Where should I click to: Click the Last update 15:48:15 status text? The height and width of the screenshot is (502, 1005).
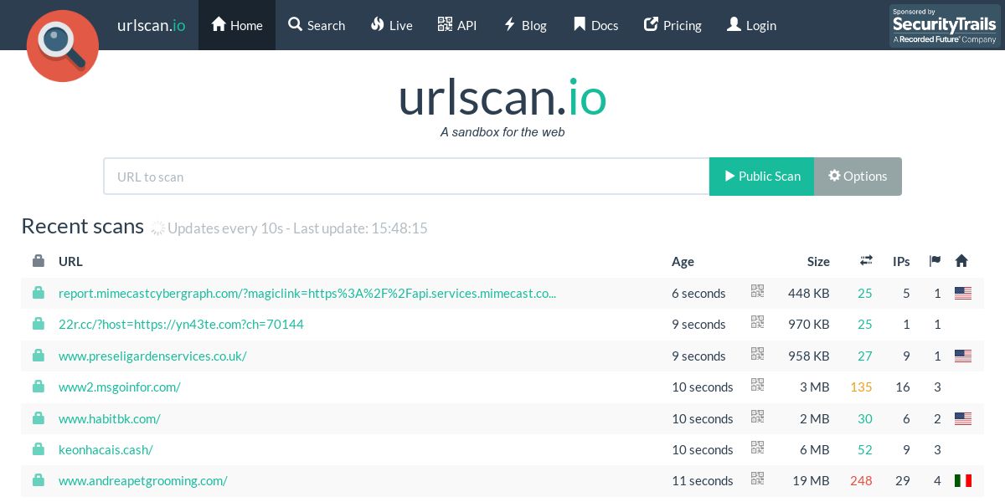pos(360,228)
